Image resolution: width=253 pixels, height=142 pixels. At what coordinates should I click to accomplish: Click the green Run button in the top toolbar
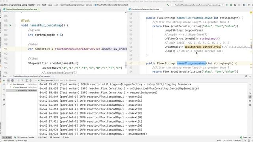point(227,5)
